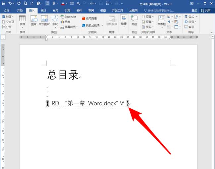Open the 文件 (File) tab
The width and height of the screenshot is (215, 169).
point(7,11)
